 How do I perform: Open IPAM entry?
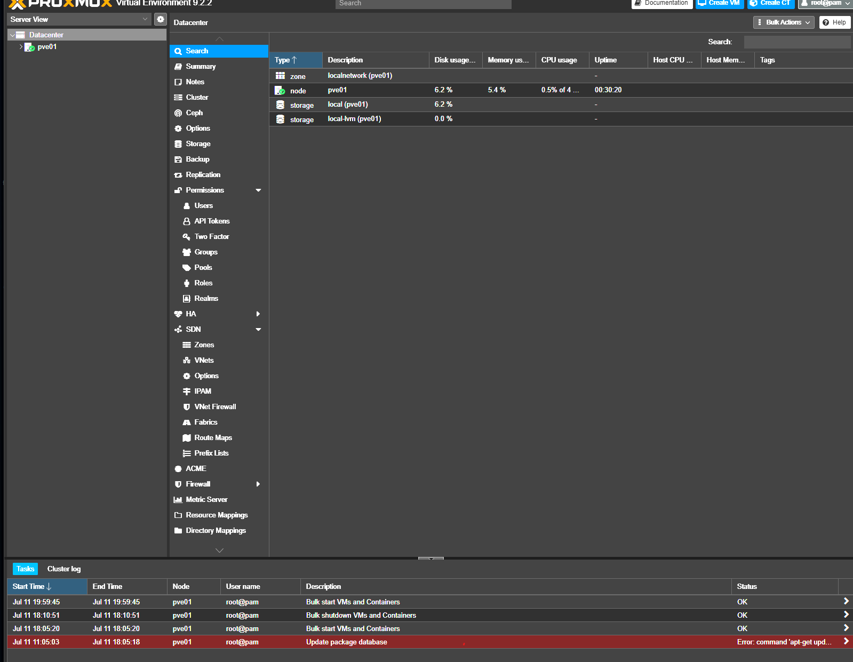pyautogui.click(x=219, y=391)
